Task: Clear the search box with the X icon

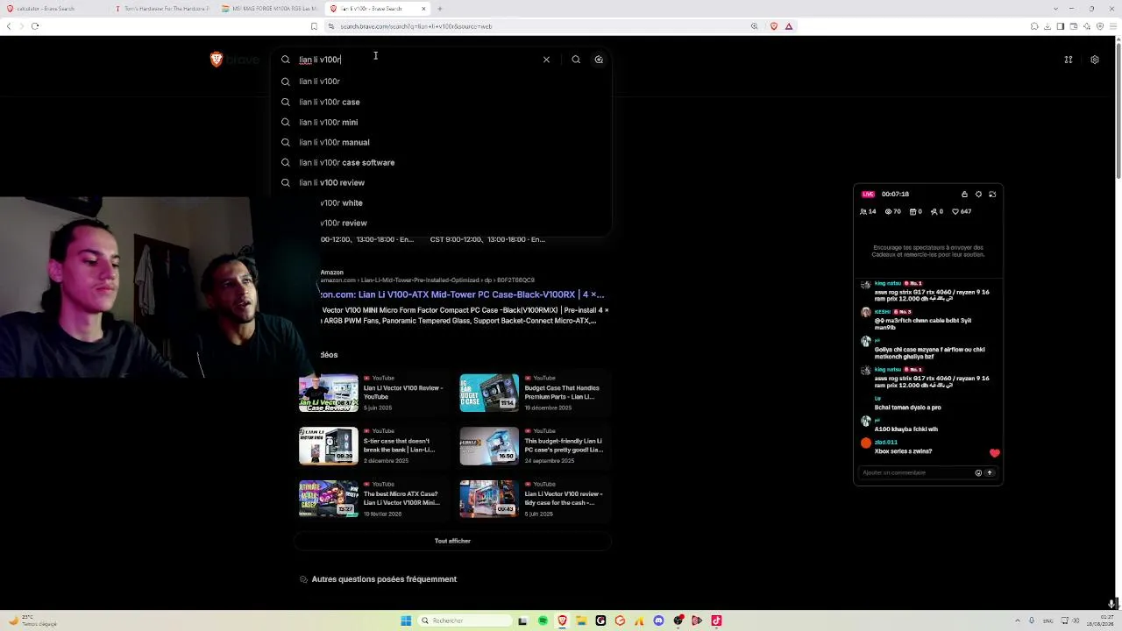Action: [546, 60]
